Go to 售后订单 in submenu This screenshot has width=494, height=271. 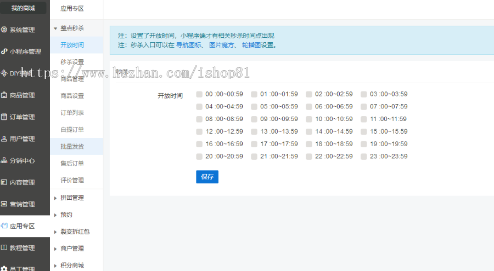click(72, 163)
